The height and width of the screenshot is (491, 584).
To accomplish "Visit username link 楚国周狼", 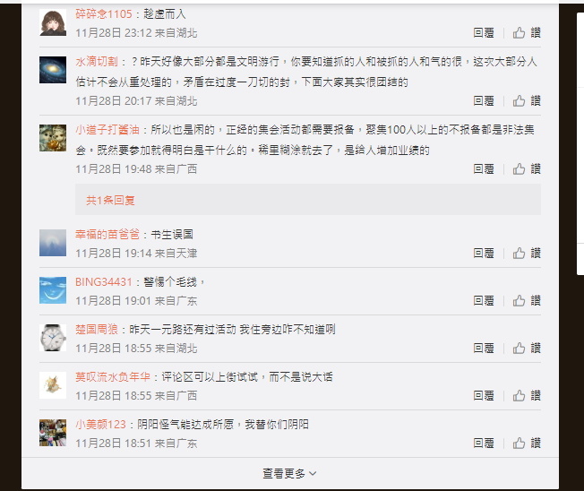I will click(x=97, y=330).
